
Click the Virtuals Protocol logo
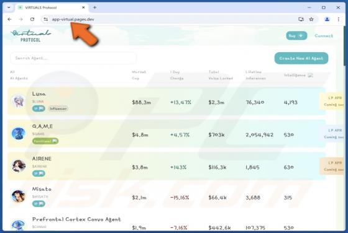[x=30, y=36]
